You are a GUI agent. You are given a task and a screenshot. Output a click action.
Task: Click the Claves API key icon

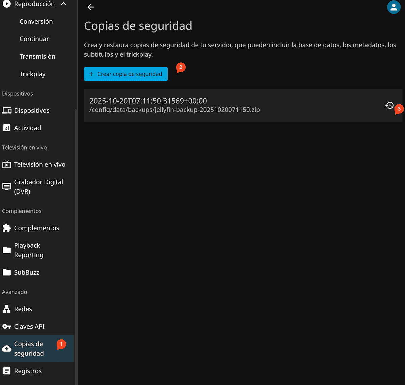pyautogui.click(x=7, y=327)
